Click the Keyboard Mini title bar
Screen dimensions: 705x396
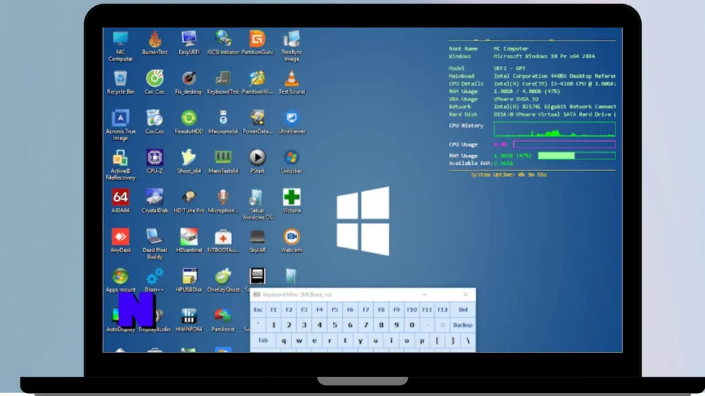point(363,294)
